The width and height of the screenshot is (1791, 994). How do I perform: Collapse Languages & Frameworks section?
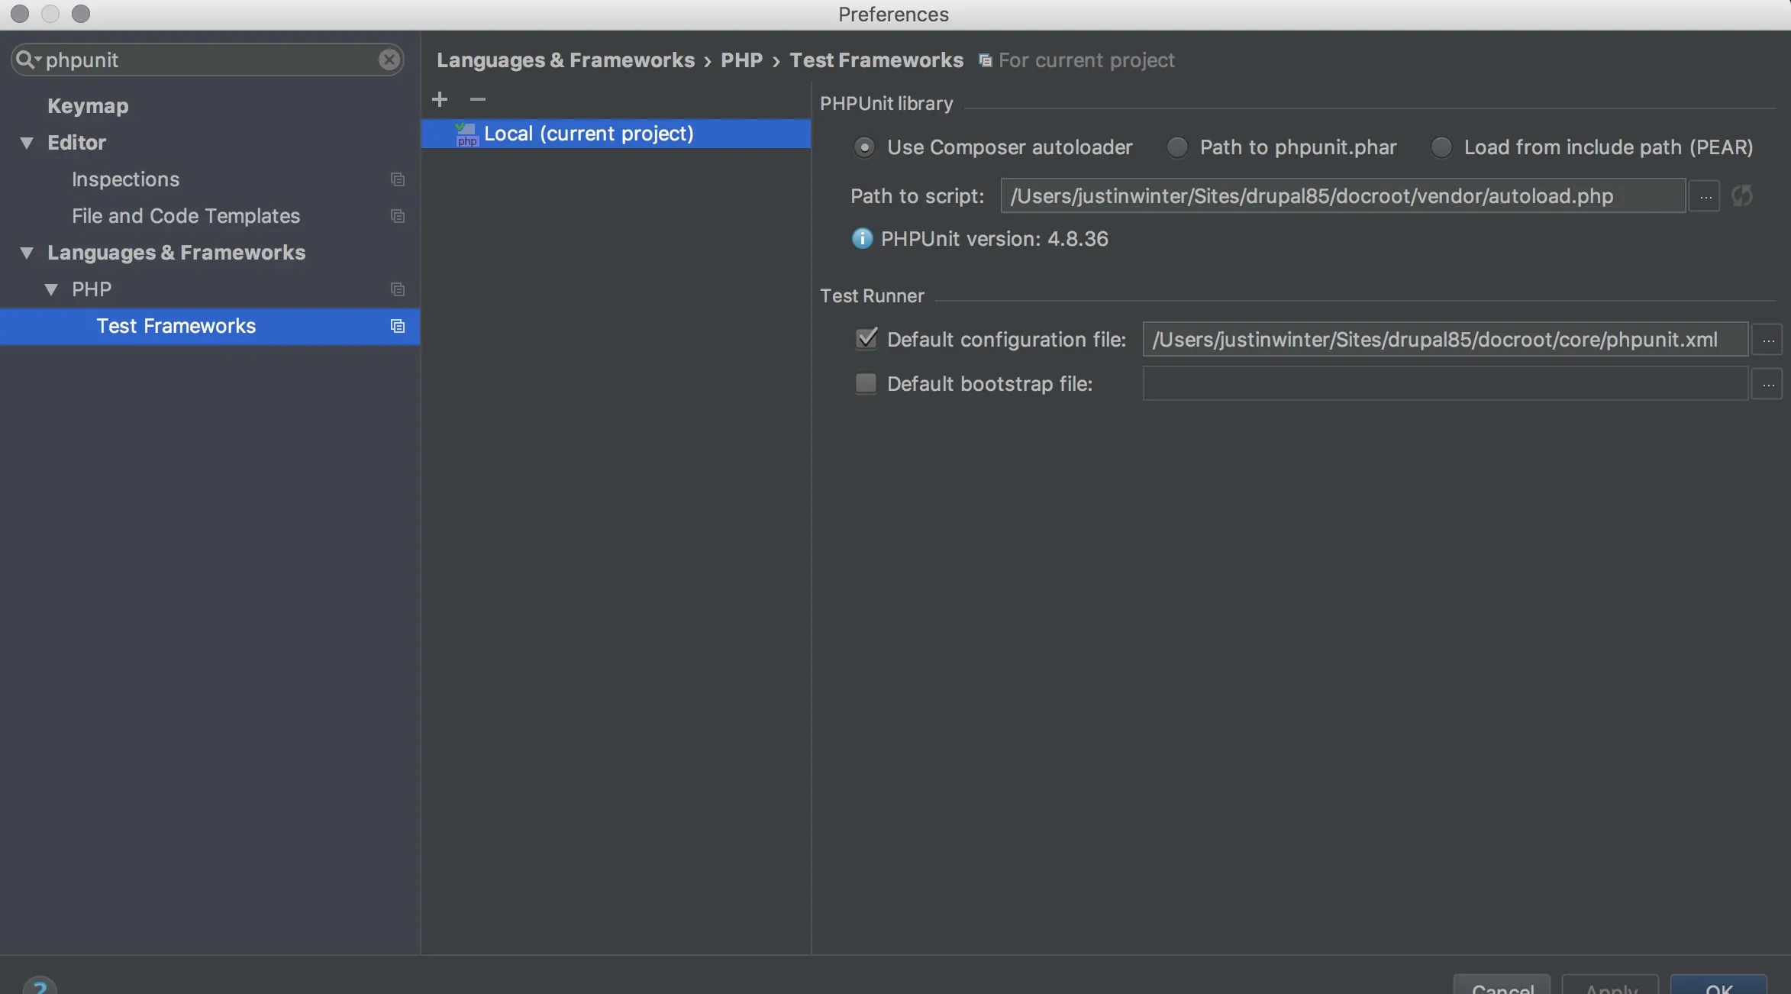pos(27,253)
